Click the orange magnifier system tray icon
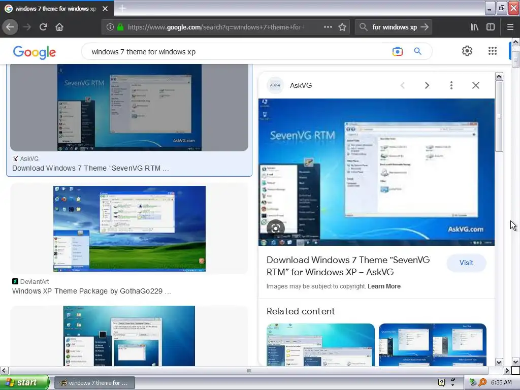The width and height of the screenshot is (520, 390). [x=482, y=382]
